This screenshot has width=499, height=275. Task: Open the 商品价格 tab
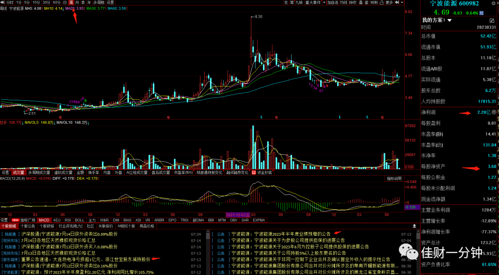[147, 226]
